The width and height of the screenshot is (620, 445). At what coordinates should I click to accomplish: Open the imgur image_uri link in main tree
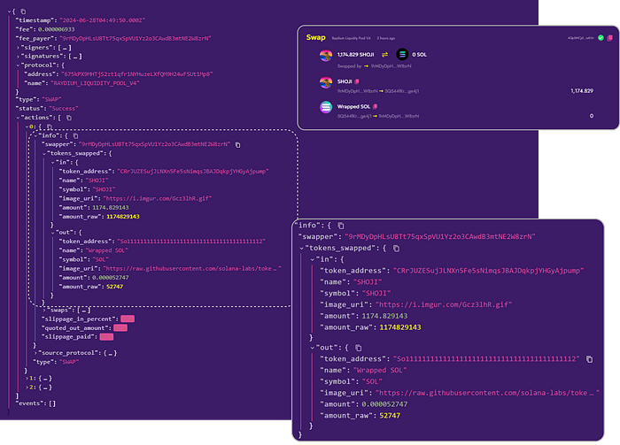[158, 198]
